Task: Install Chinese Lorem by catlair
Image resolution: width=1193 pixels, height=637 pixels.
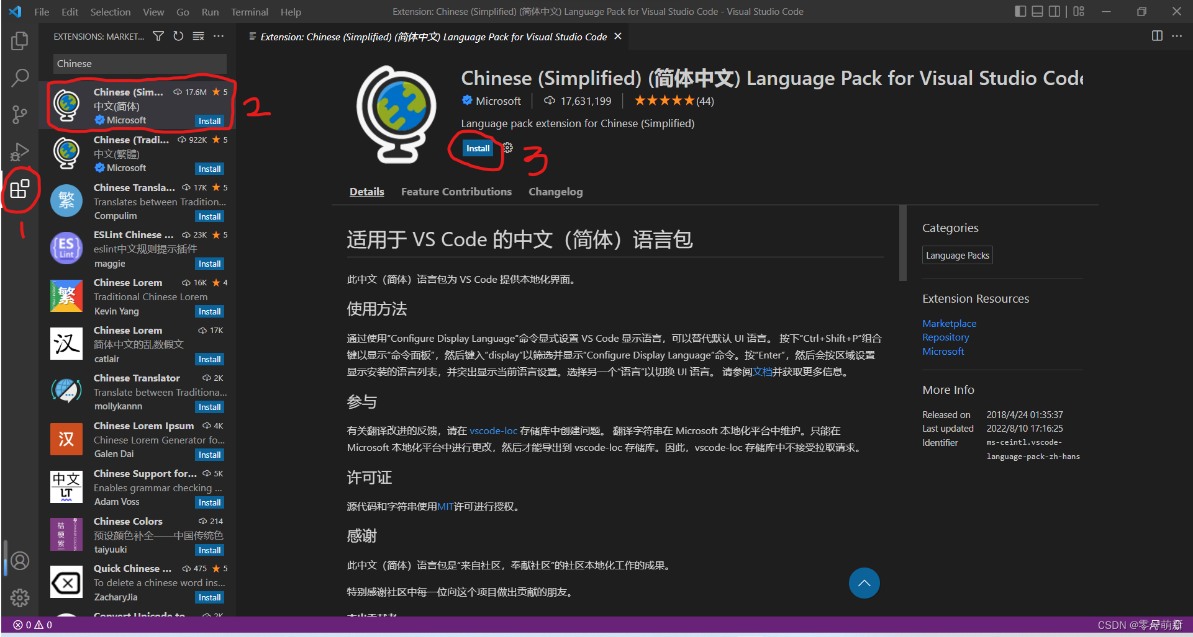Action: coord(209,359)
